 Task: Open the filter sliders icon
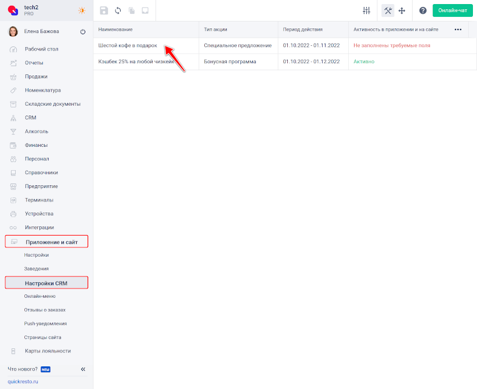pos(367,10)
